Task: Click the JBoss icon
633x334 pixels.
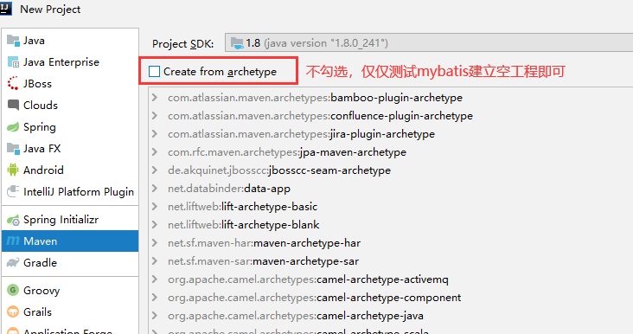Action: 13,84
